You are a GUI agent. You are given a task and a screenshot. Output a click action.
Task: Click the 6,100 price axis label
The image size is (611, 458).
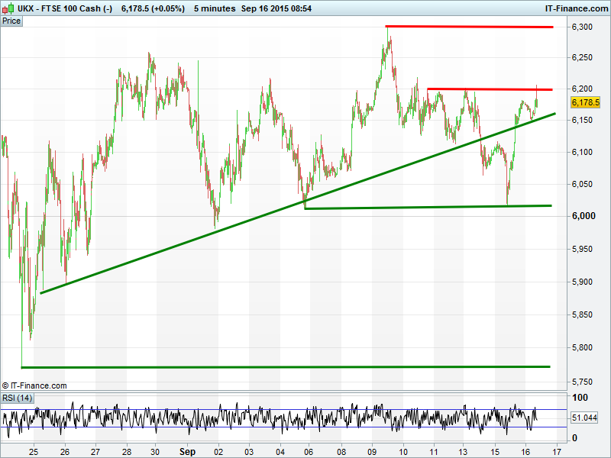[x=582, y=152]
